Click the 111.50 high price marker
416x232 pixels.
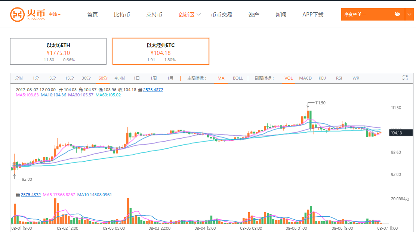pyautogui.click(x=320, y=103)
